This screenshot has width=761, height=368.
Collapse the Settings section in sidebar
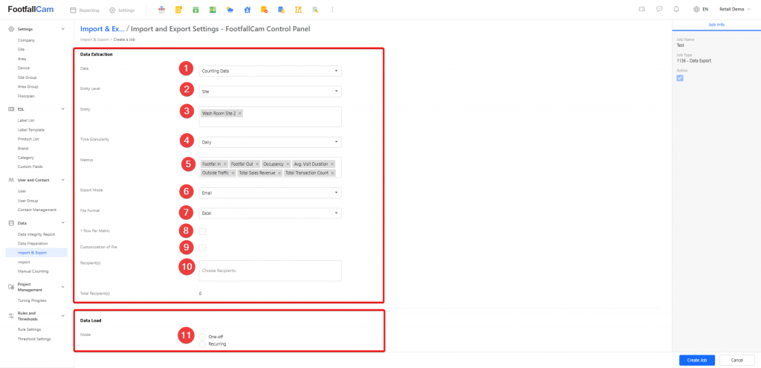pos(62,29)
